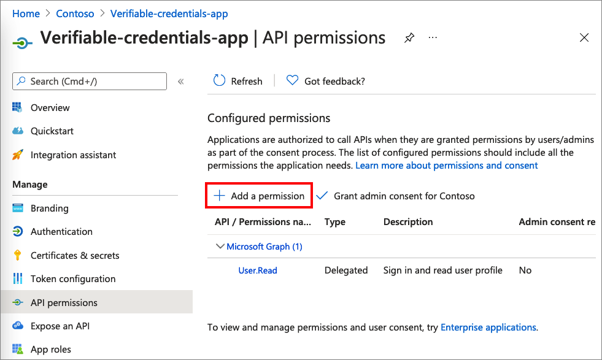Pin the API permissions page

(x=409, y=37)
